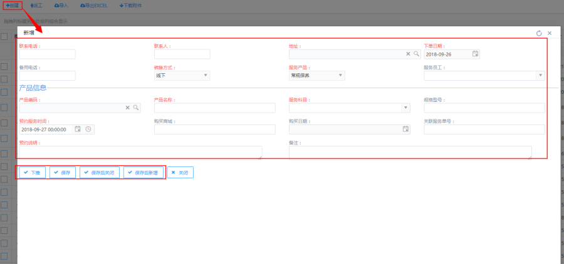Clear the 地址 field with the X icon
Viewport: 564px width, 264px height.
point(408,54)
